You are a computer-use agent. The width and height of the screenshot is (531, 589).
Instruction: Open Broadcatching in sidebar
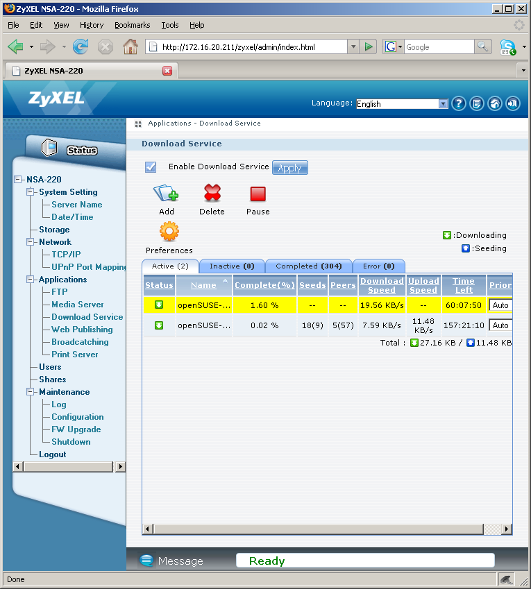80,342
